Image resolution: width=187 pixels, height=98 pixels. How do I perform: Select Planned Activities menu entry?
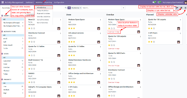(43, 13)
